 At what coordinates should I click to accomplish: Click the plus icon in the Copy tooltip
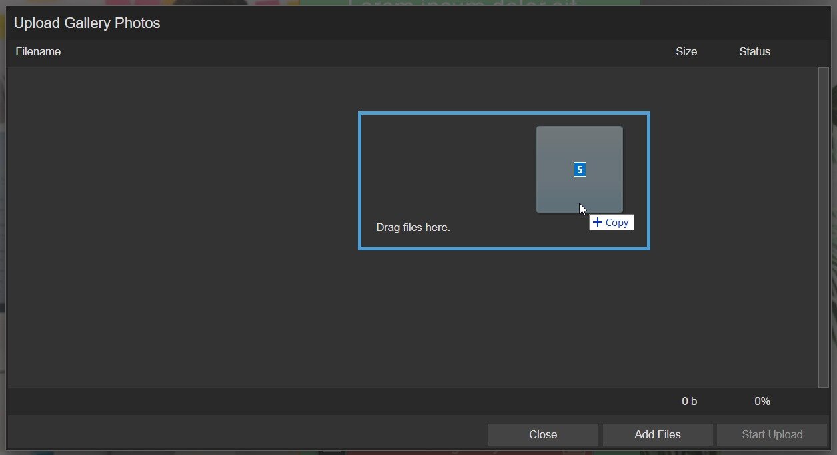[x=598, y=222]
